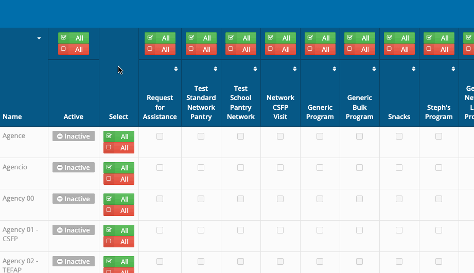Click the agency name Agency 00
The image size is (474, 273).
pos(18,198)
